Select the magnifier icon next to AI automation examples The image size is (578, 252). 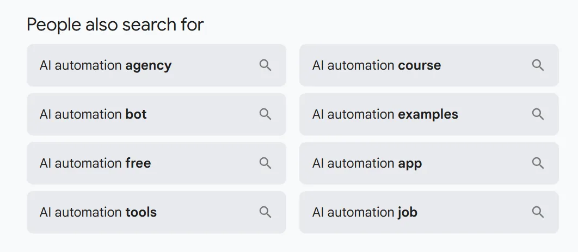point(538,114)
